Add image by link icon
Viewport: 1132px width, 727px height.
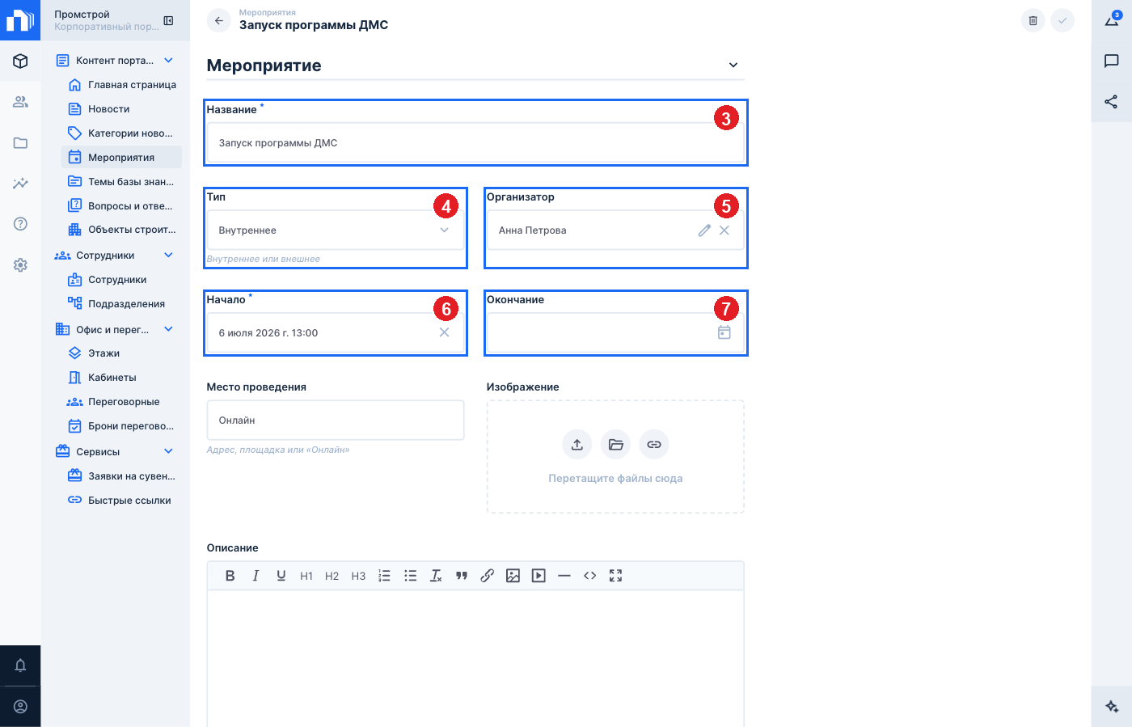[x=654, y=444]
